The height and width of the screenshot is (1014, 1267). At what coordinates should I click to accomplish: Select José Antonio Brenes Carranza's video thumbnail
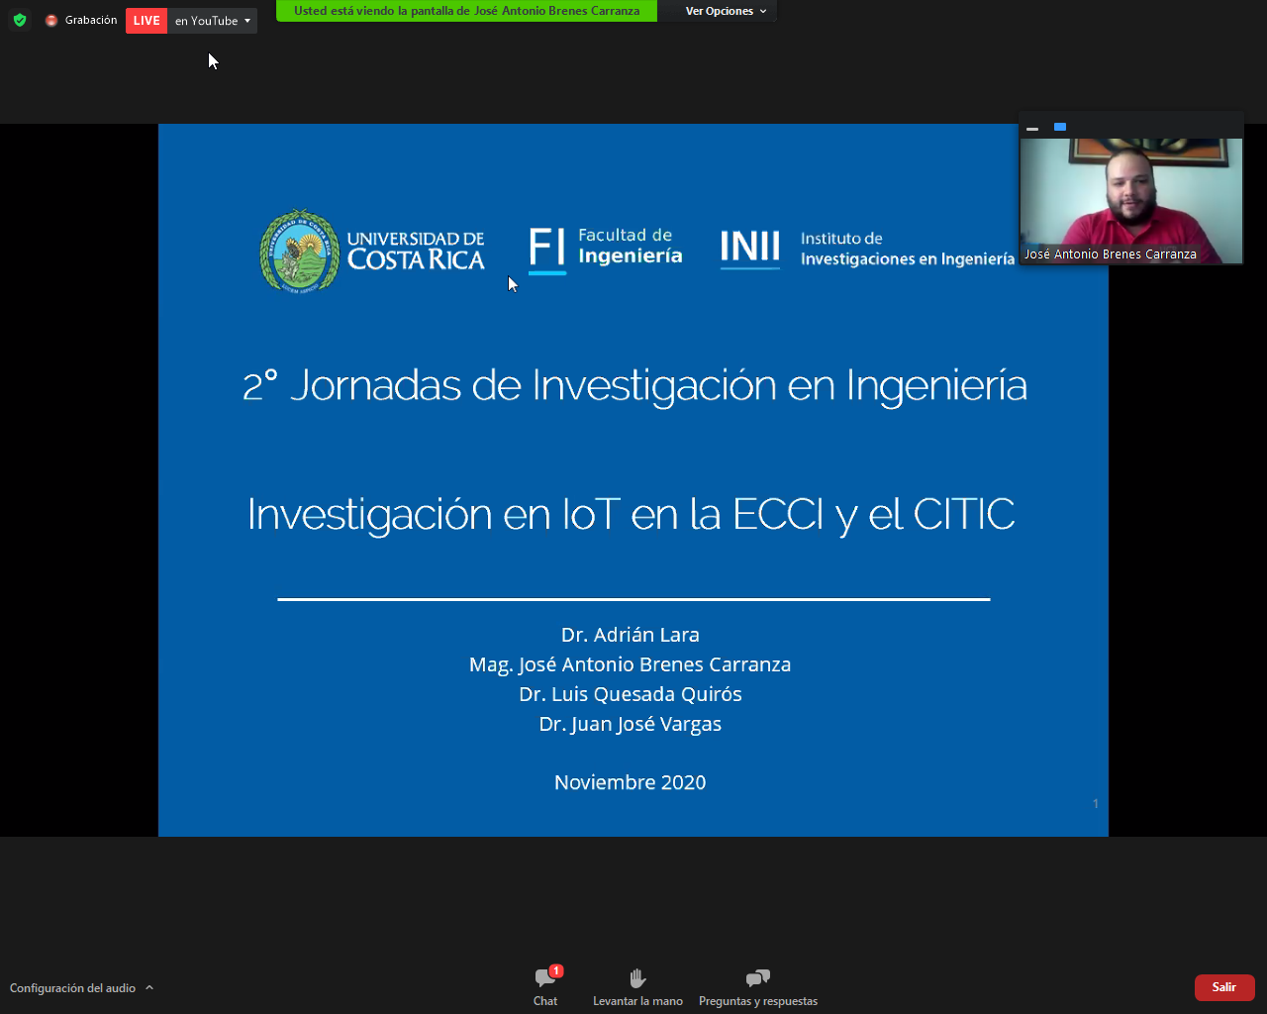[x=1130, y=201]
